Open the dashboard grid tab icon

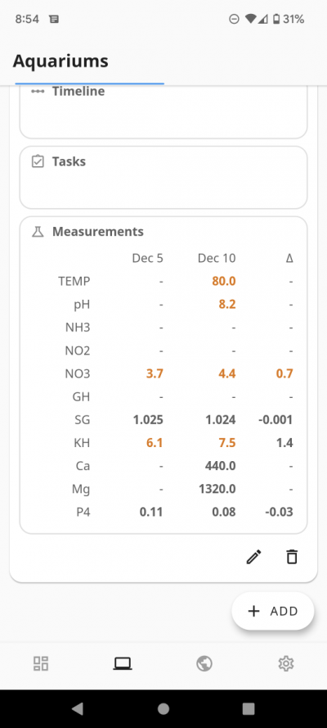[x=41, y=663]
